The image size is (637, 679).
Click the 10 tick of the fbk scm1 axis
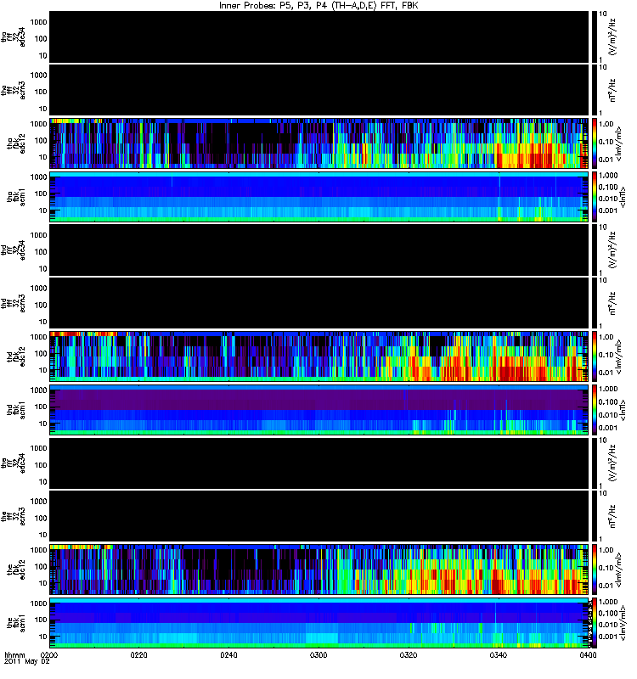tap(43, 637)
